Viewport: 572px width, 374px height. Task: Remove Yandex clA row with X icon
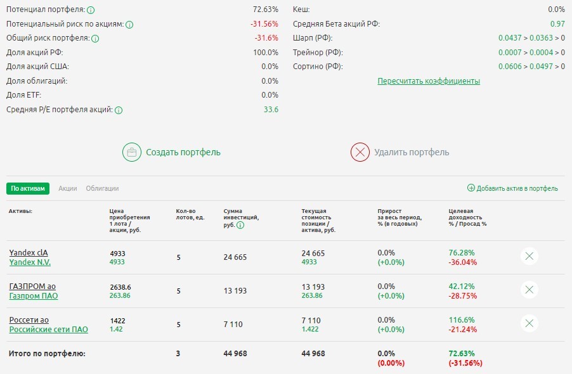click(x=530, y=256)
